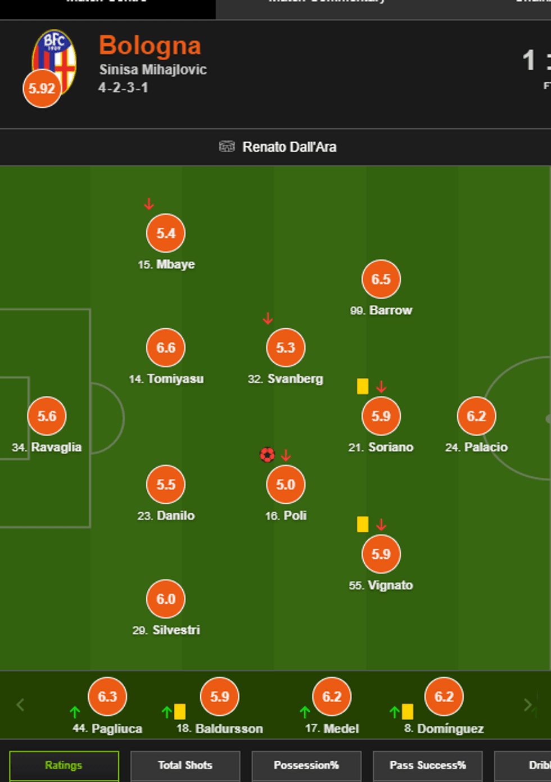Click the green sub-on arrow beside Pagliuca

pos(75,712)
